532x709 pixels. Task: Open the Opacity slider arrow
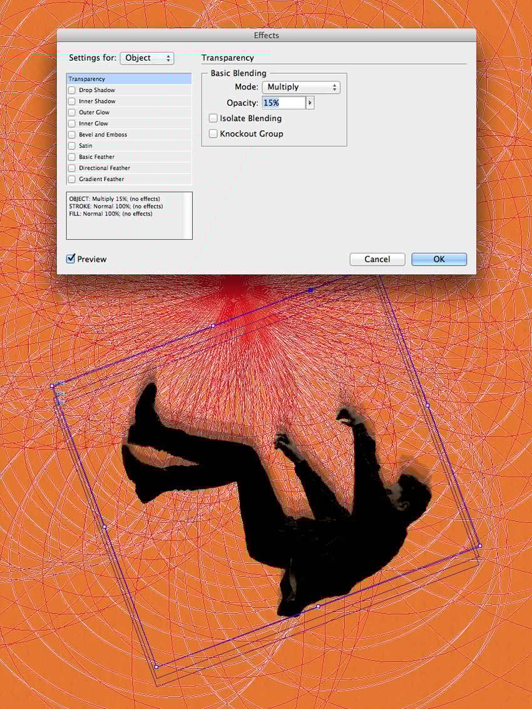[x=310, y=103]
